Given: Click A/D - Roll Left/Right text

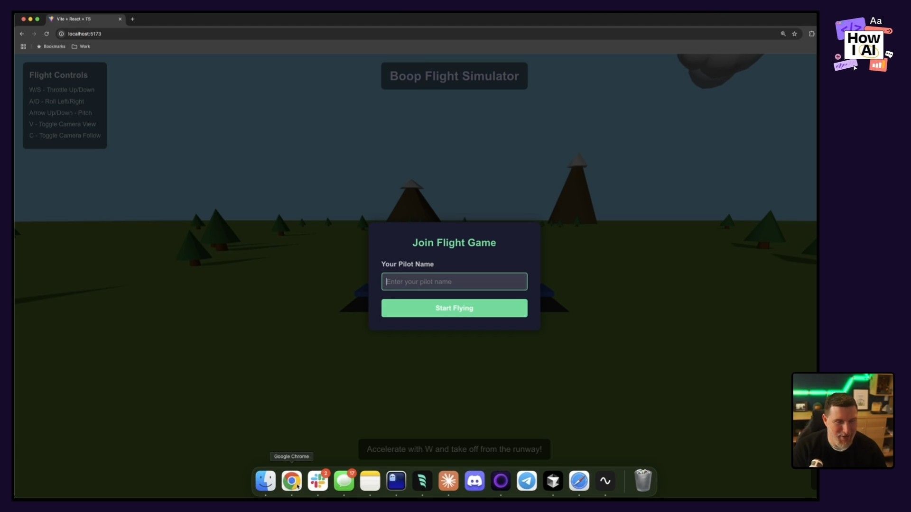Looking at the screenshot, I should coord(56,101).
